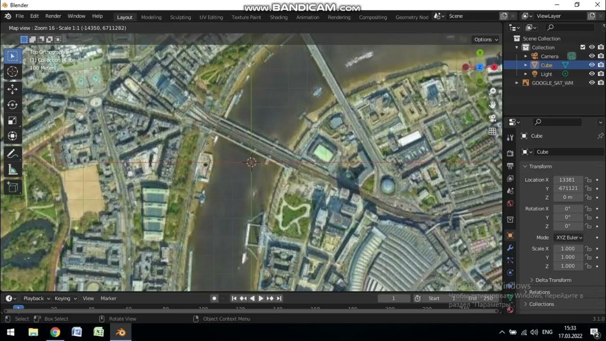Toggle auto keying record button
606x341 pixels.
tap(214, 298)
